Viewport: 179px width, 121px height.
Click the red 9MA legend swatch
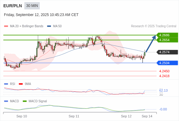click(21, 84)
